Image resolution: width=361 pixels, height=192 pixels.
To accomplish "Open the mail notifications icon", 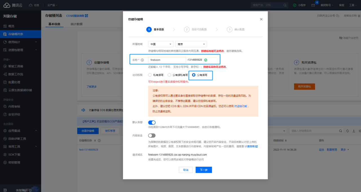I will click(x=313, y=5).
